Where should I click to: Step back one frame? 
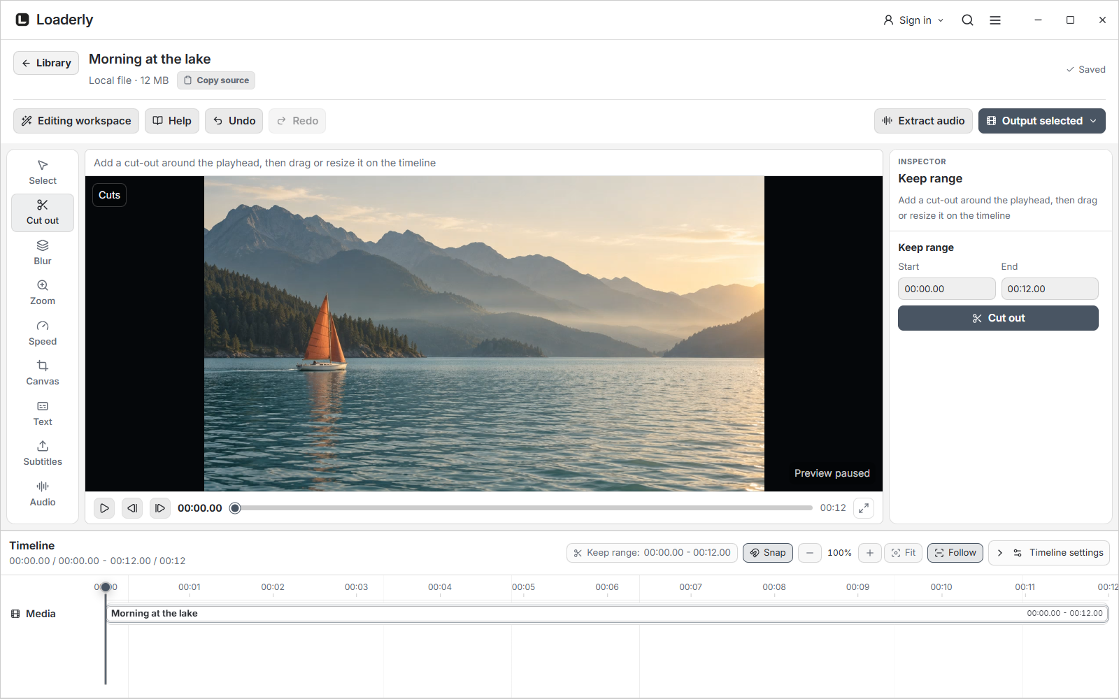point(132,508)
